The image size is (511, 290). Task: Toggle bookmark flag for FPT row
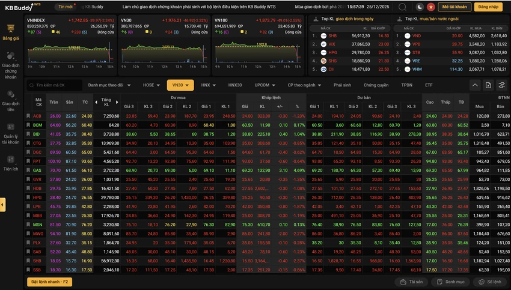pos(28,161)
